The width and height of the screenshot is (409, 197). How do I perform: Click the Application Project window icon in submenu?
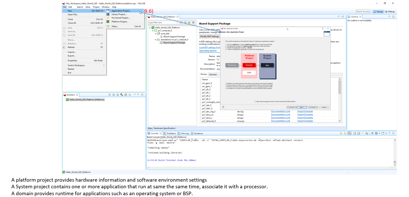108,11
